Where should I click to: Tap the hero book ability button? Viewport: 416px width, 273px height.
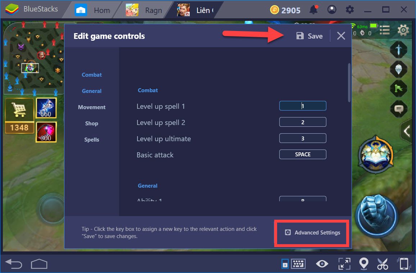[x=375, y=155]
